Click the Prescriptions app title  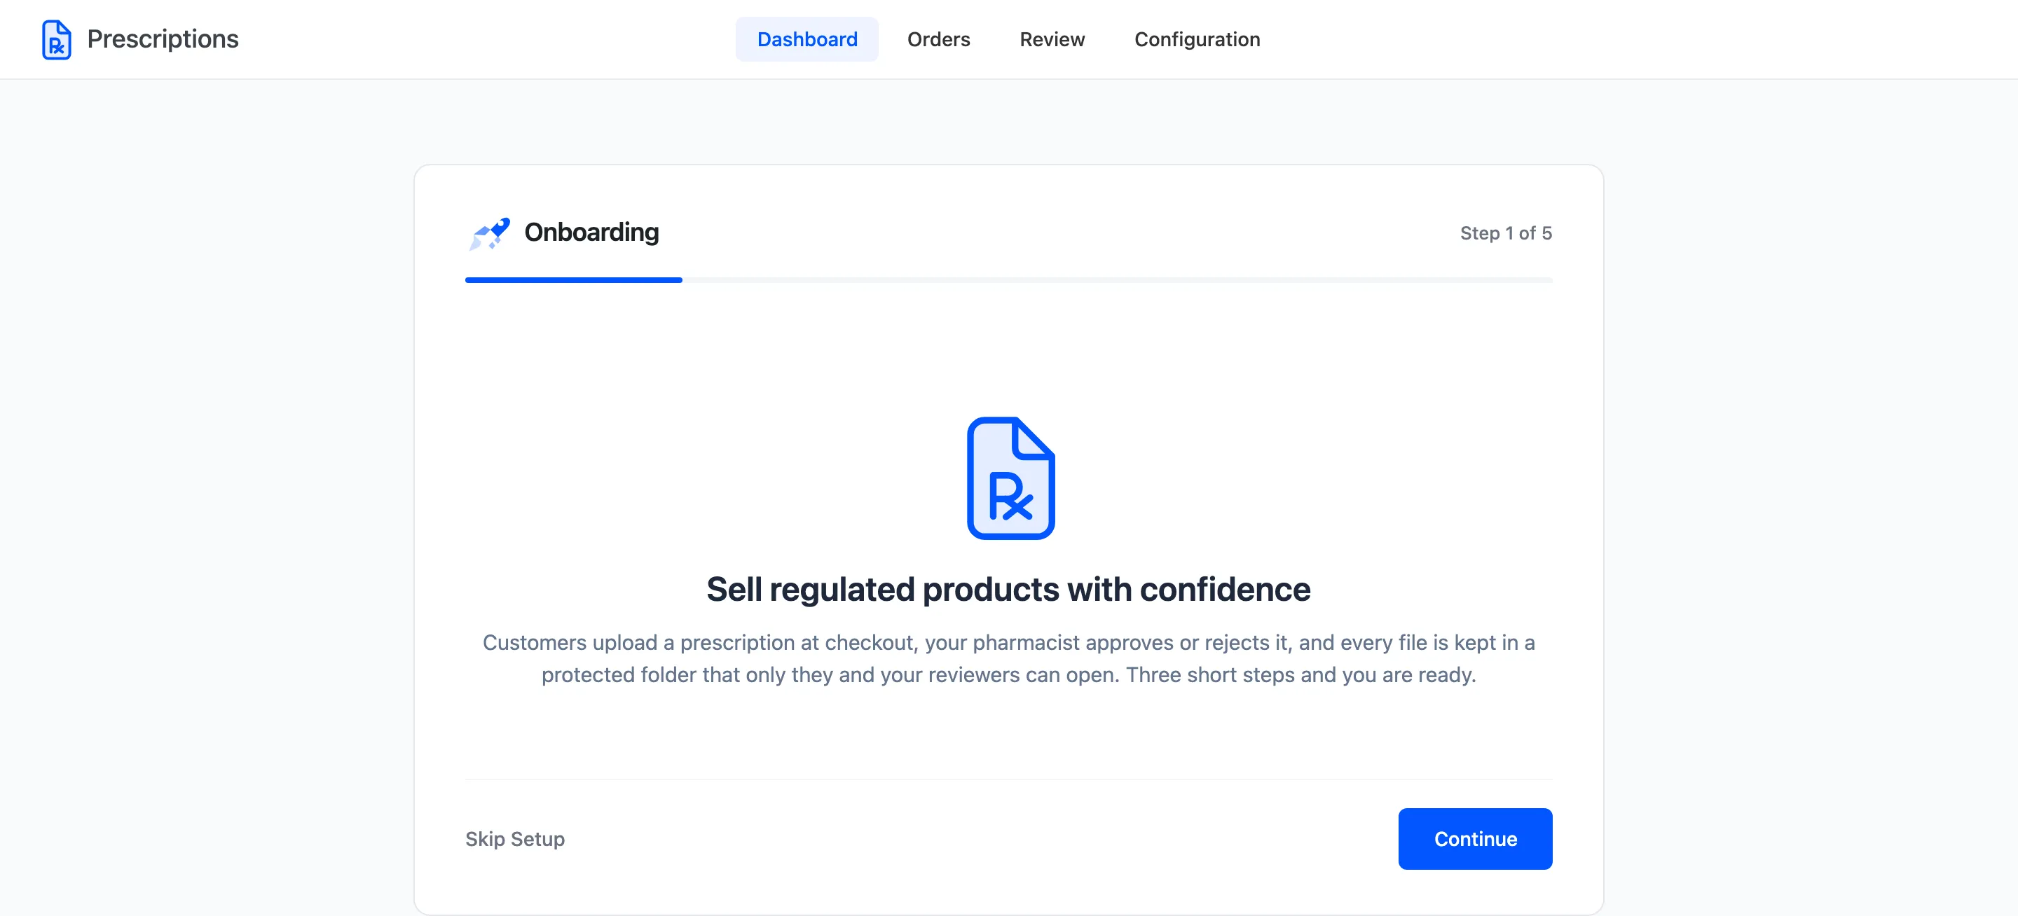tap(163, 39)
